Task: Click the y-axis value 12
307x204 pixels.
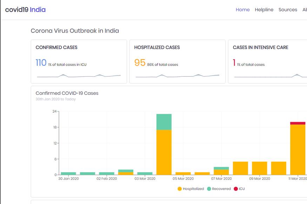Action: click(x=55, y=143)
